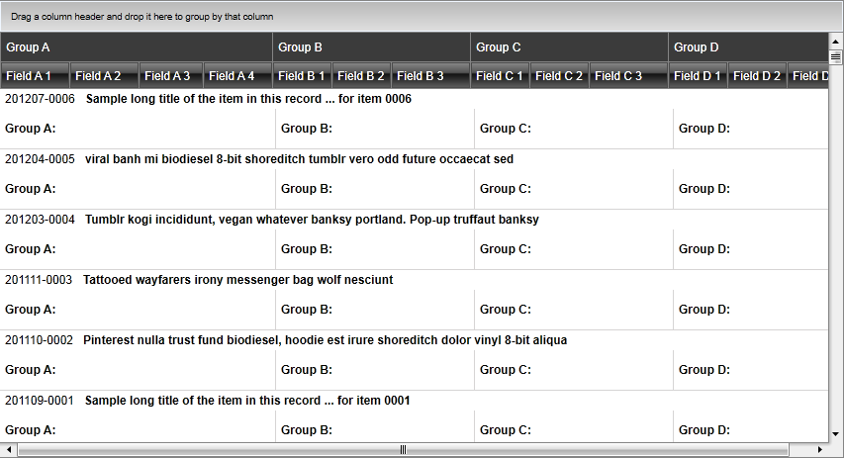
Task: Click the Group B column header
Action: tap(371, 46)
